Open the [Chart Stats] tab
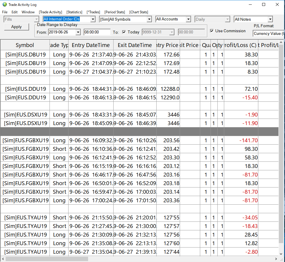This screenshot has width=285, height=262. [x=138, y=12]
